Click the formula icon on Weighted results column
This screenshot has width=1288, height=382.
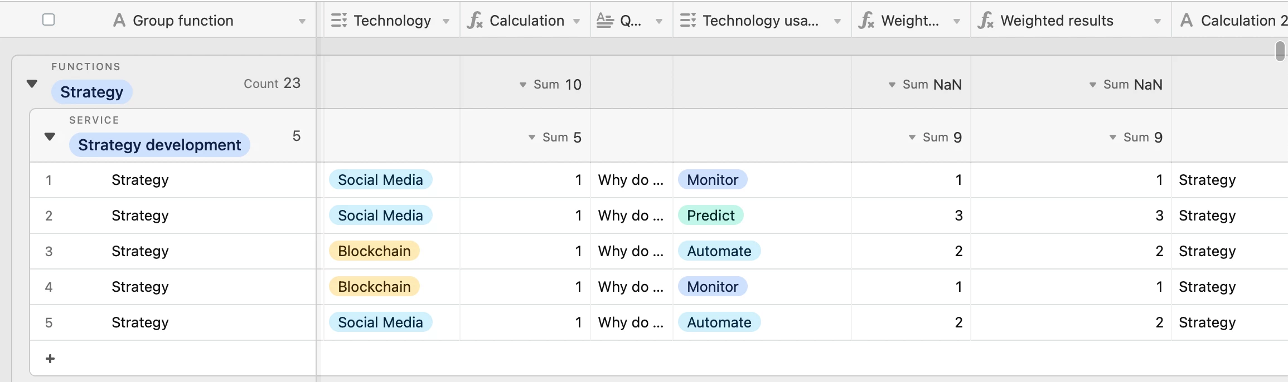click(985, 21)
